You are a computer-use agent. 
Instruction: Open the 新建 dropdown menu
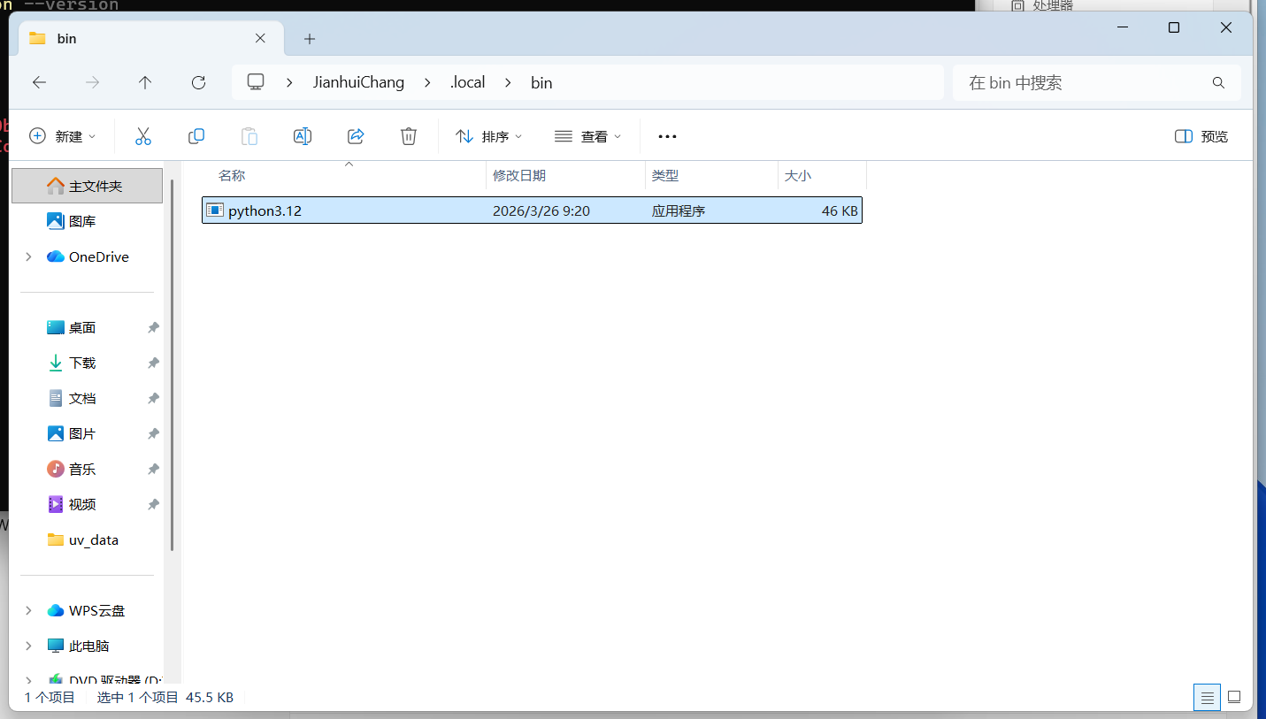tap(63, 136)
